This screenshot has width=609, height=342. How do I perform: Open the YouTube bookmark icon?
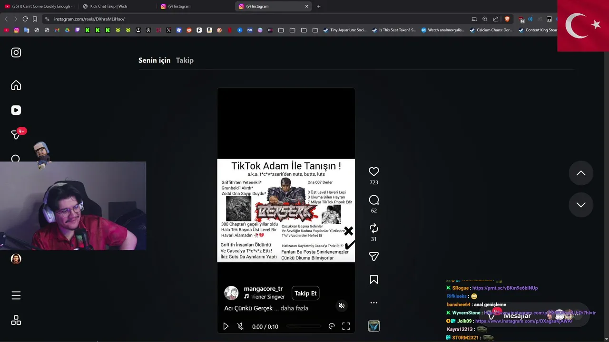6,30
